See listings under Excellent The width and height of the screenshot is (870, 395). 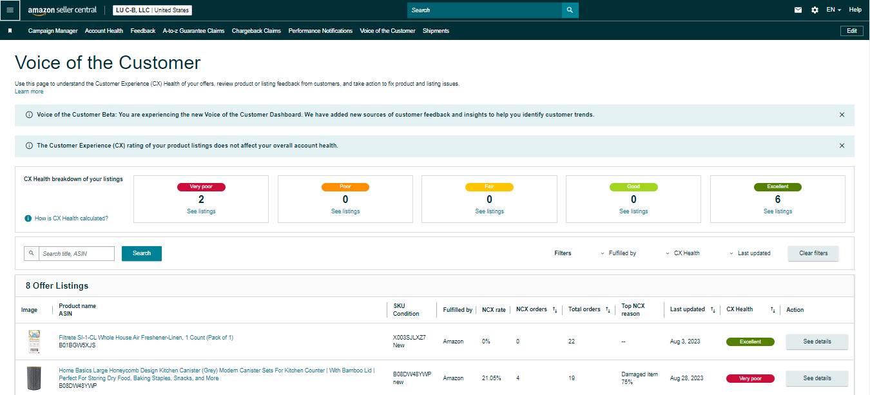point(778,211)
